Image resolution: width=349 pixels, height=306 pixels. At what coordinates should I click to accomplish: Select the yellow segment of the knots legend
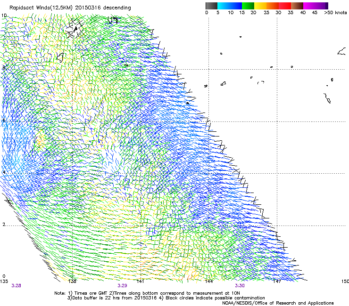coord(260,6)
